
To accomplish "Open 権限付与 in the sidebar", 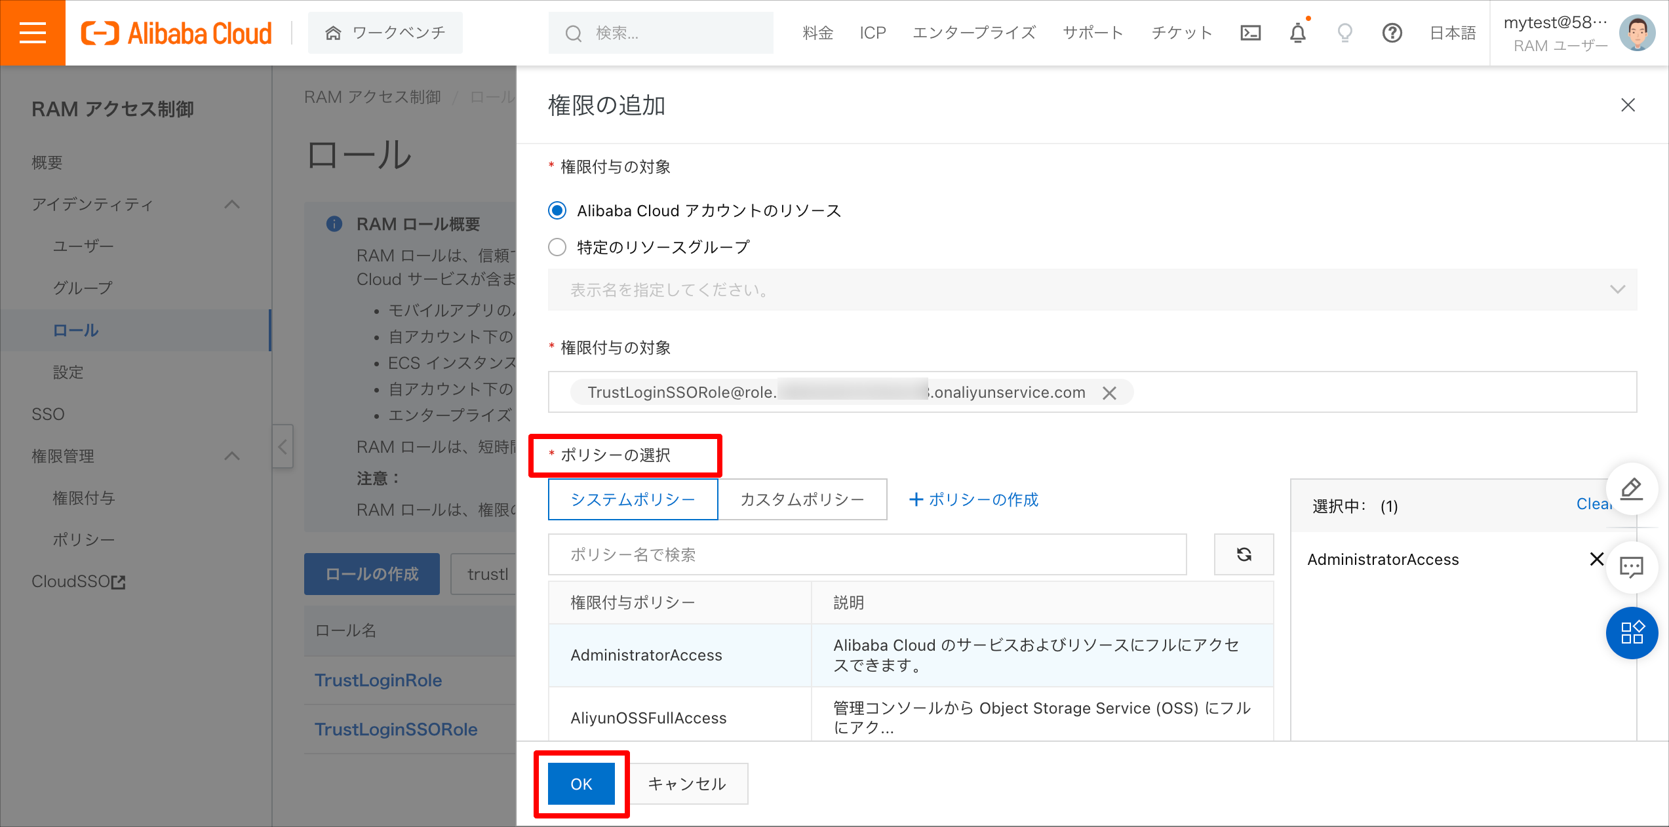I will (84, 498).
